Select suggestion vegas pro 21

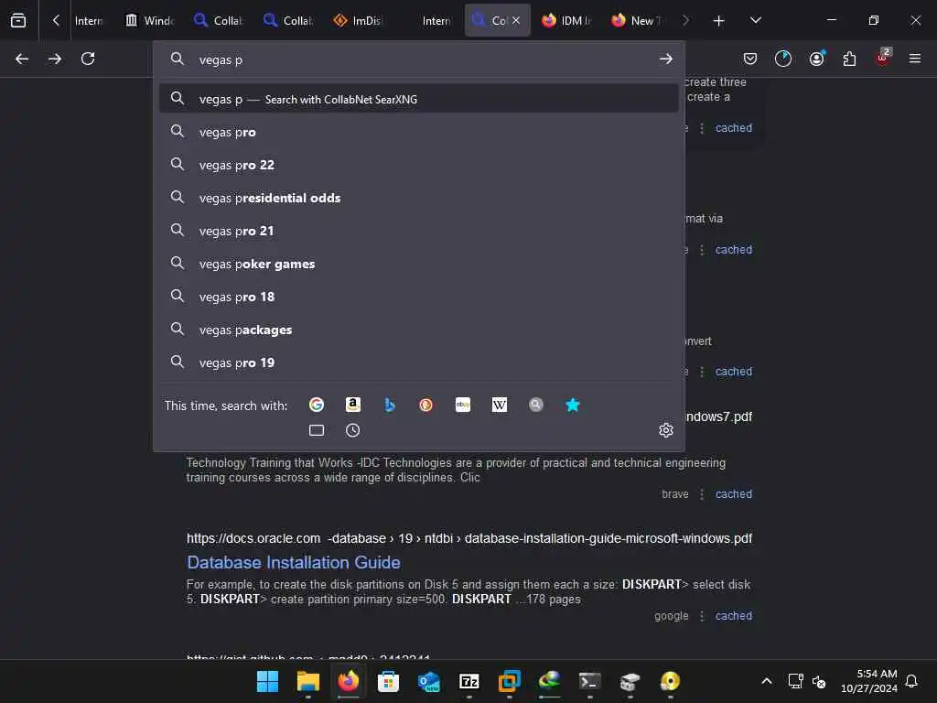pos(418,230)
